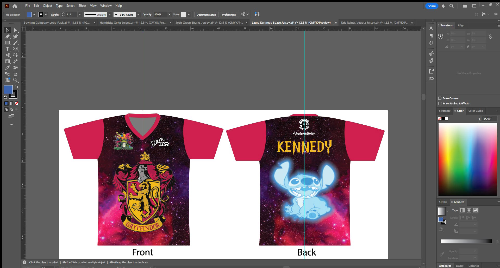This screenshot has height=268, width=500.
Task: Select the Reflect tool
Action: pos(15,49)
